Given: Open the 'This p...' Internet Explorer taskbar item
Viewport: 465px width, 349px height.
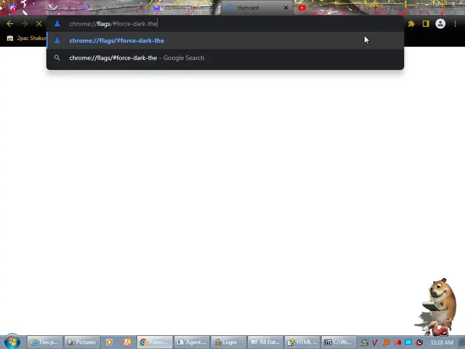Looking at the screenshot, I should pos(45,342).
